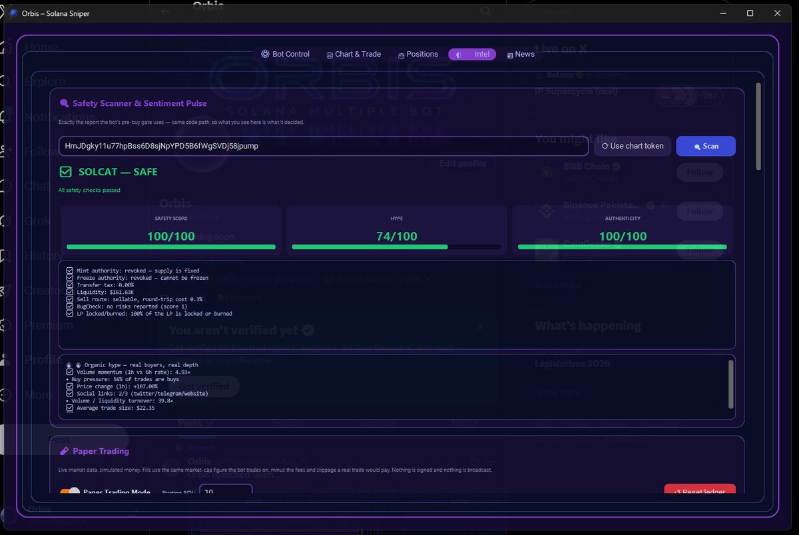This screenshot has height=535, width=799.
Task: Click the Orbis app icon in title bar
Action: click(x=13, y=13)
